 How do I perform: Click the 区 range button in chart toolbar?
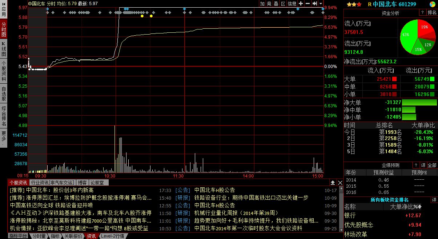click(x=283, y=4)
